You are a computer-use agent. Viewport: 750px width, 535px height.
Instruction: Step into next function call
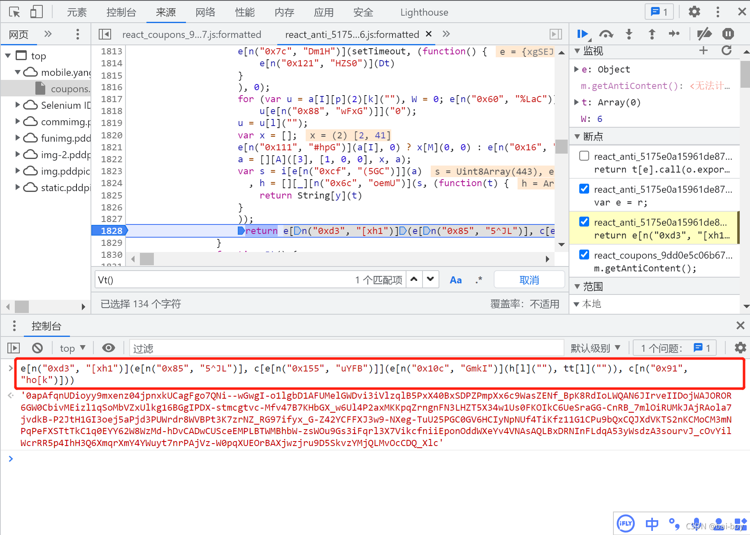(x=629, y=34)
